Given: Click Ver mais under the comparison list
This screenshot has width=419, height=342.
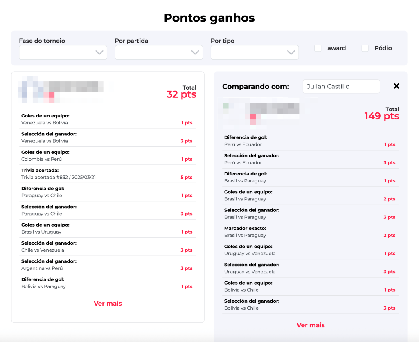Looking at the screenshot, I should (311, 325).
